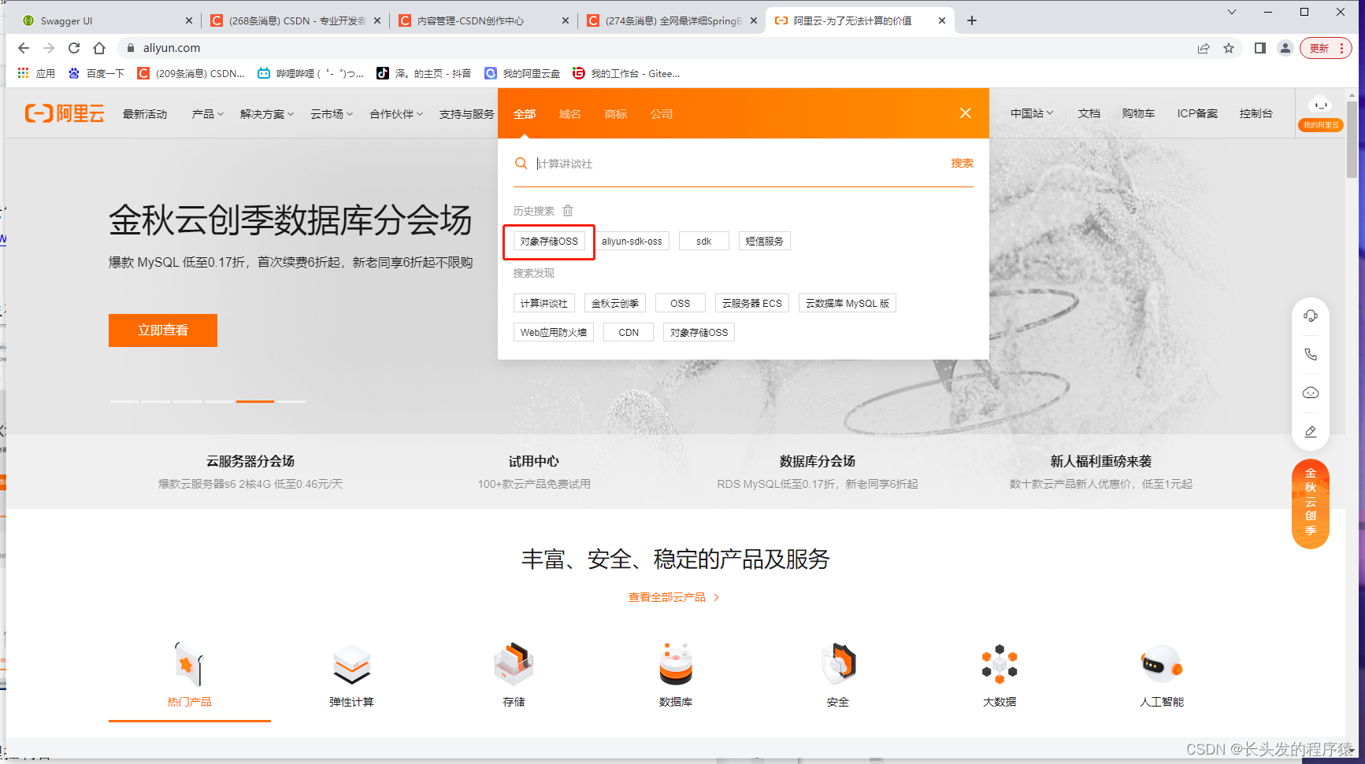The image size is (1365, 764).
Task: Expand the 中国站 region dropdown
Action: point(1032,113)
